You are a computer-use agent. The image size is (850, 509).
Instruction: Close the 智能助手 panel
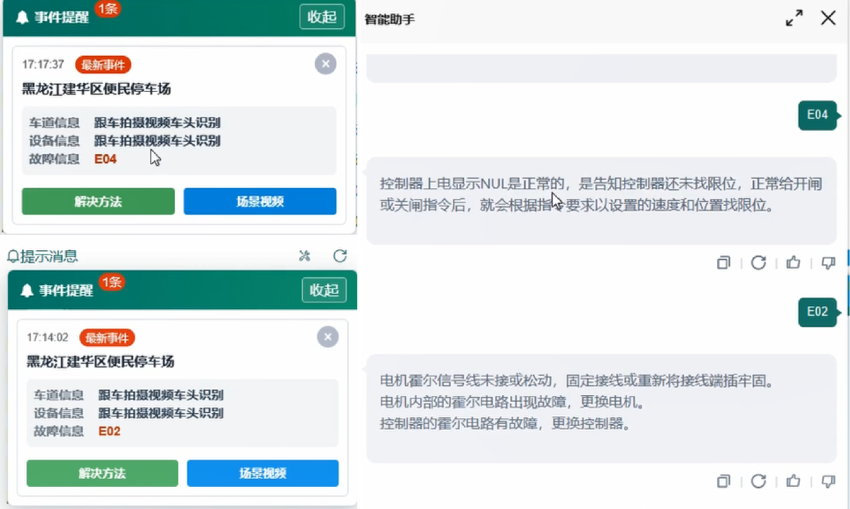829,18
